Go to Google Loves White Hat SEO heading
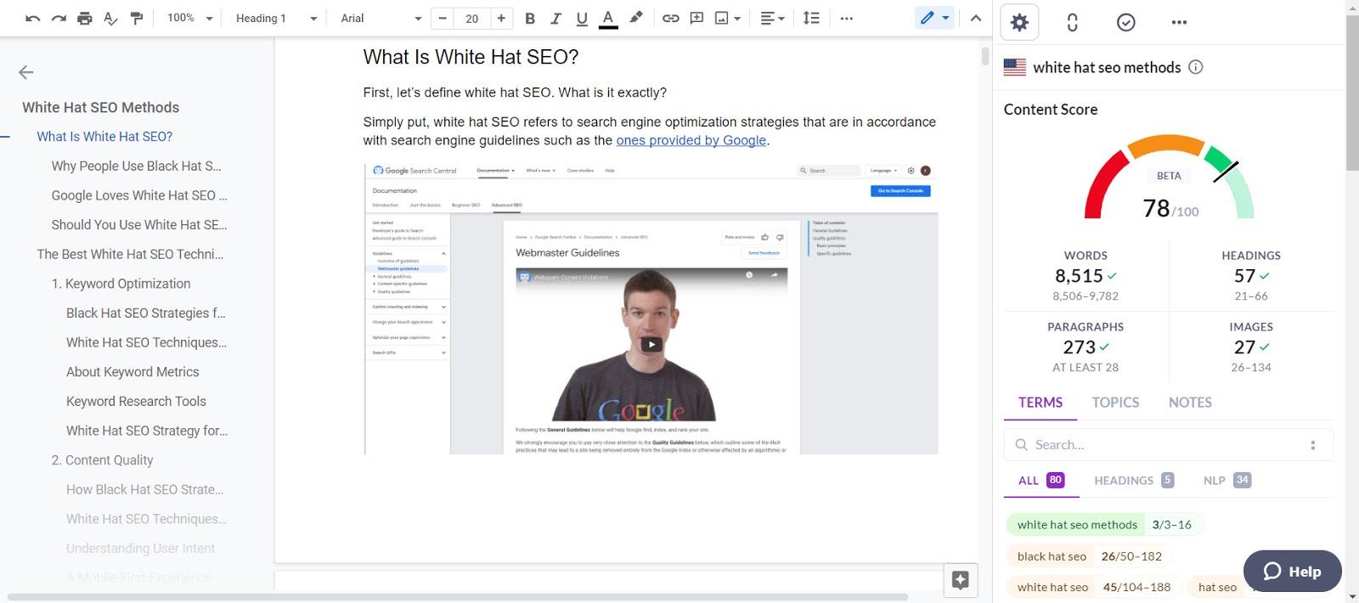The image size is (1359, 603). point(139,195)
